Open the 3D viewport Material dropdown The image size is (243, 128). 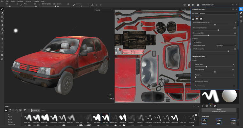coord(104,10)
